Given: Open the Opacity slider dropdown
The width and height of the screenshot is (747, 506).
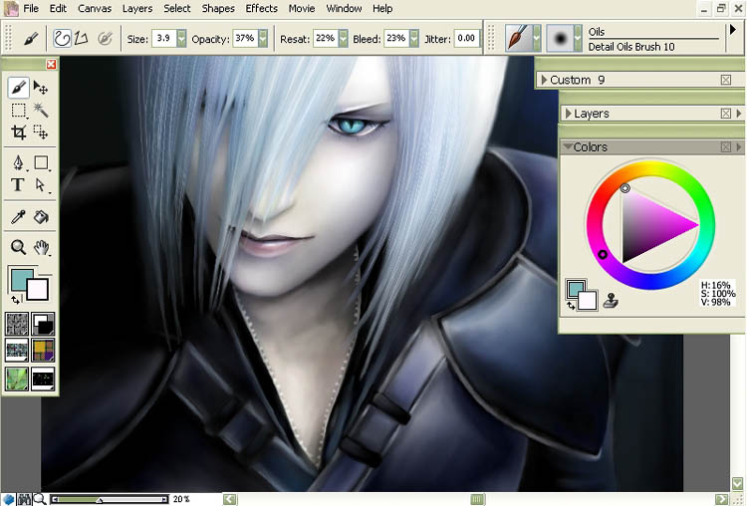Looking at the screenshot, I should coord(263,38).
